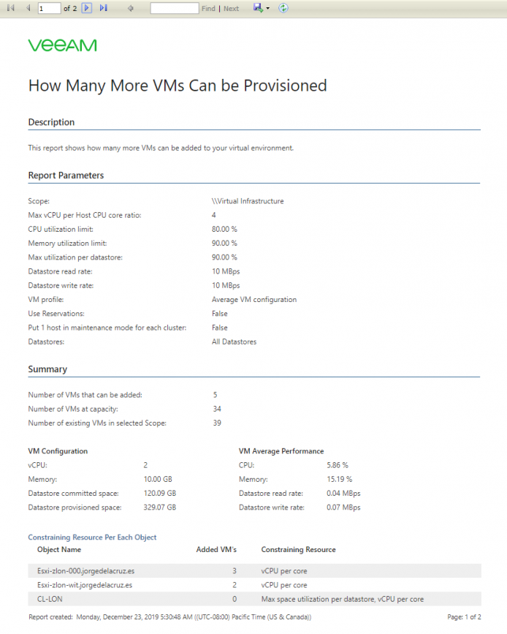
Task: Open the export format dropdown arrow
Action: pyautogui.click(x=268, y=9)
